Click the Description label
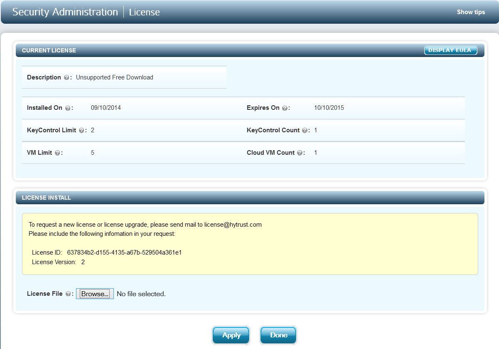 click(44, 77)
